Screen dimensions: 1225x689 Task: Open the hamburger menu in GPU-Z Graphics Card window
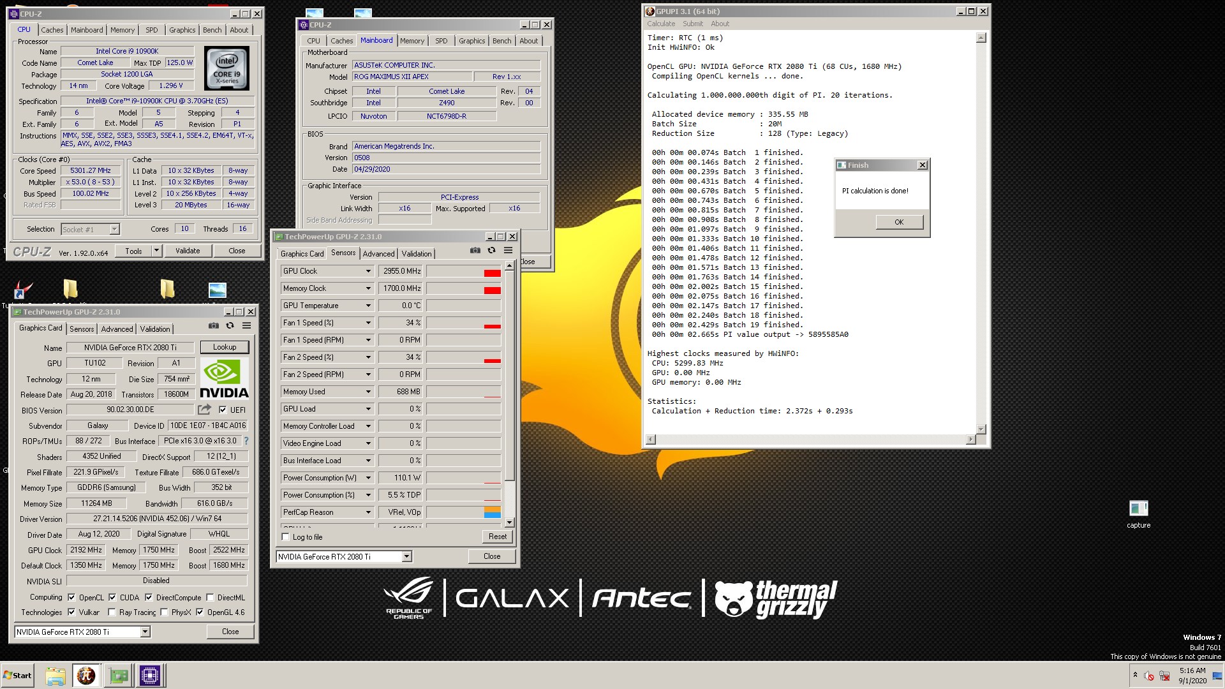point(247,325)
